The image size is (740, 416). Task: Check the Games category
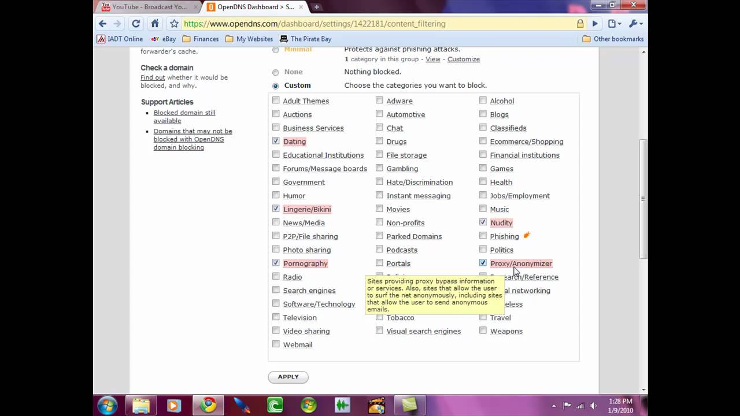pyautogui.click(x=483, y=168)
